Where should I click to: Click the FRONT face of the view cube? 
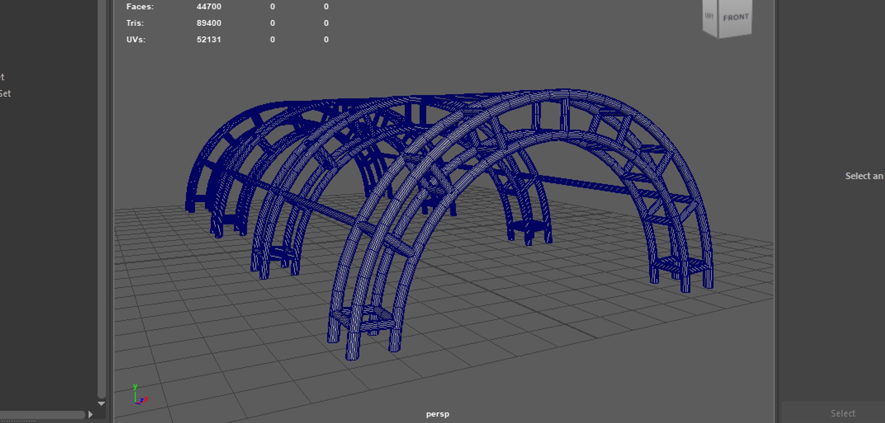[735, 17]
